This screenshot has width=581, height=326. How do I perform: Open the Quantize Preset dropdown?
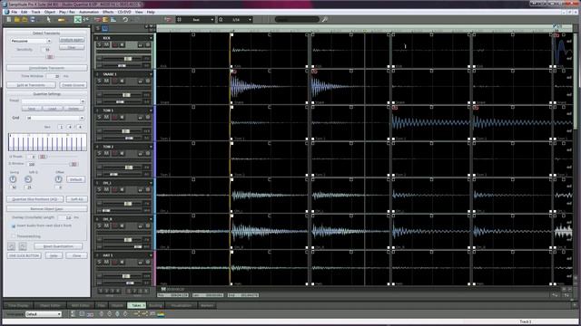[54, 101]
